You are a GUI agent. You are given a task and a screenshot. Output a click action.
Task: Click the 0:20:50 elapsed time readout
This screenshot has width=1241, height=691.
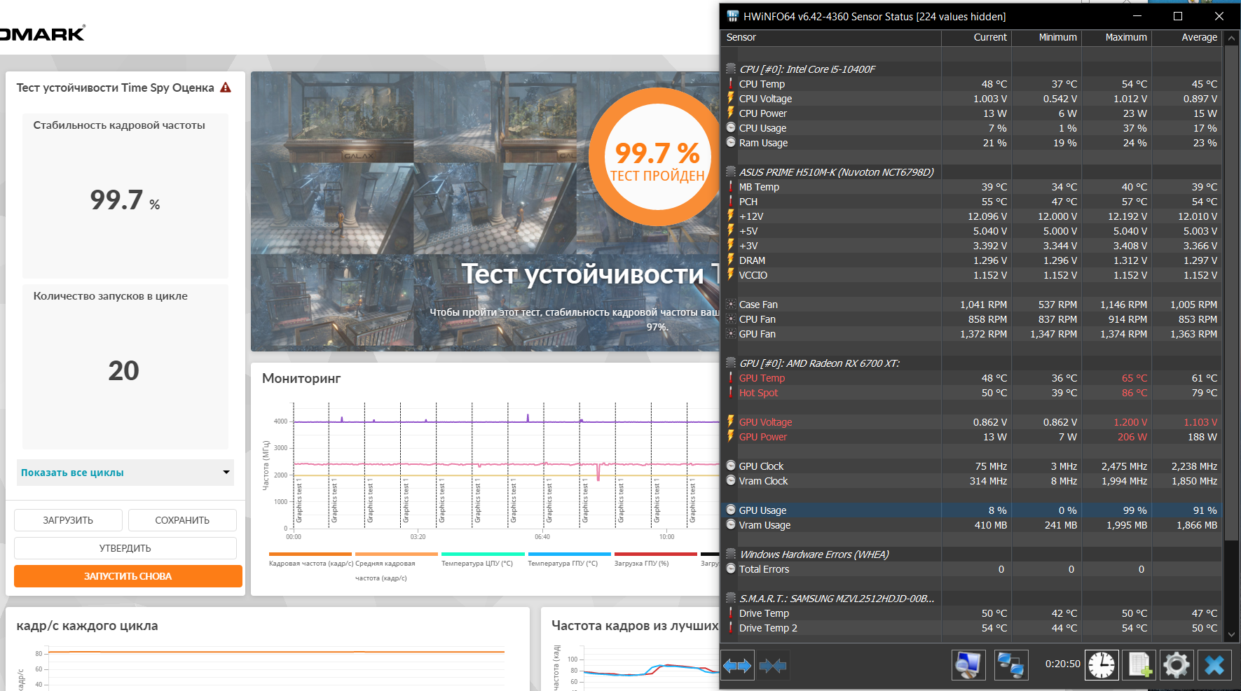tap(1062, 664)
